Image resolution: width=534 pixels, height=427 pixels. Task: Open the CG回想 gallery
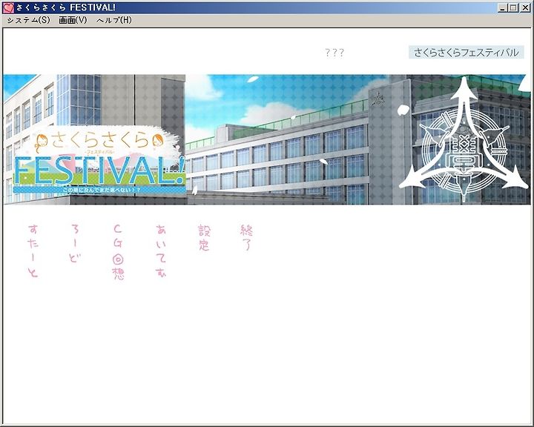click(x=118, y=252)
